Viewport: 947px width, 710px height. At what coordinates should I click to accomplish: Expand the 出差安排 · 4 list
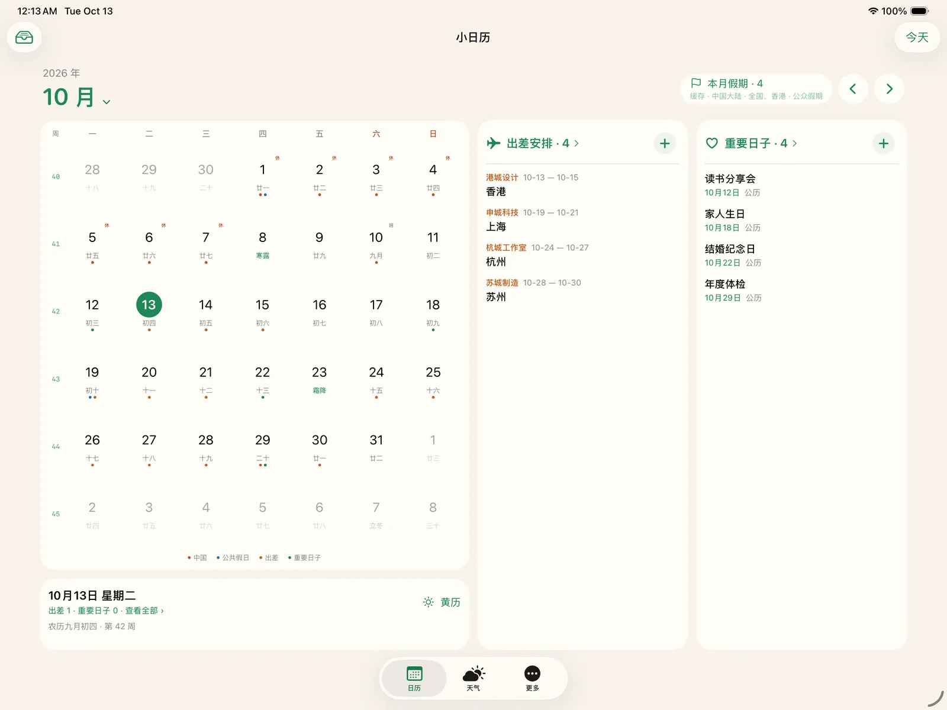tap(543, 143)
